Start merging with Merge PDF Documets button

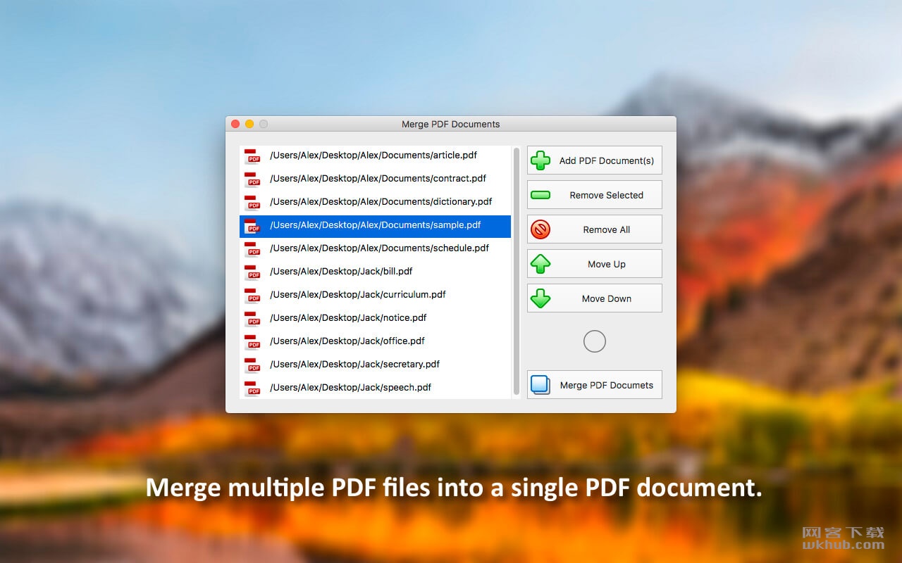[595, 385]
